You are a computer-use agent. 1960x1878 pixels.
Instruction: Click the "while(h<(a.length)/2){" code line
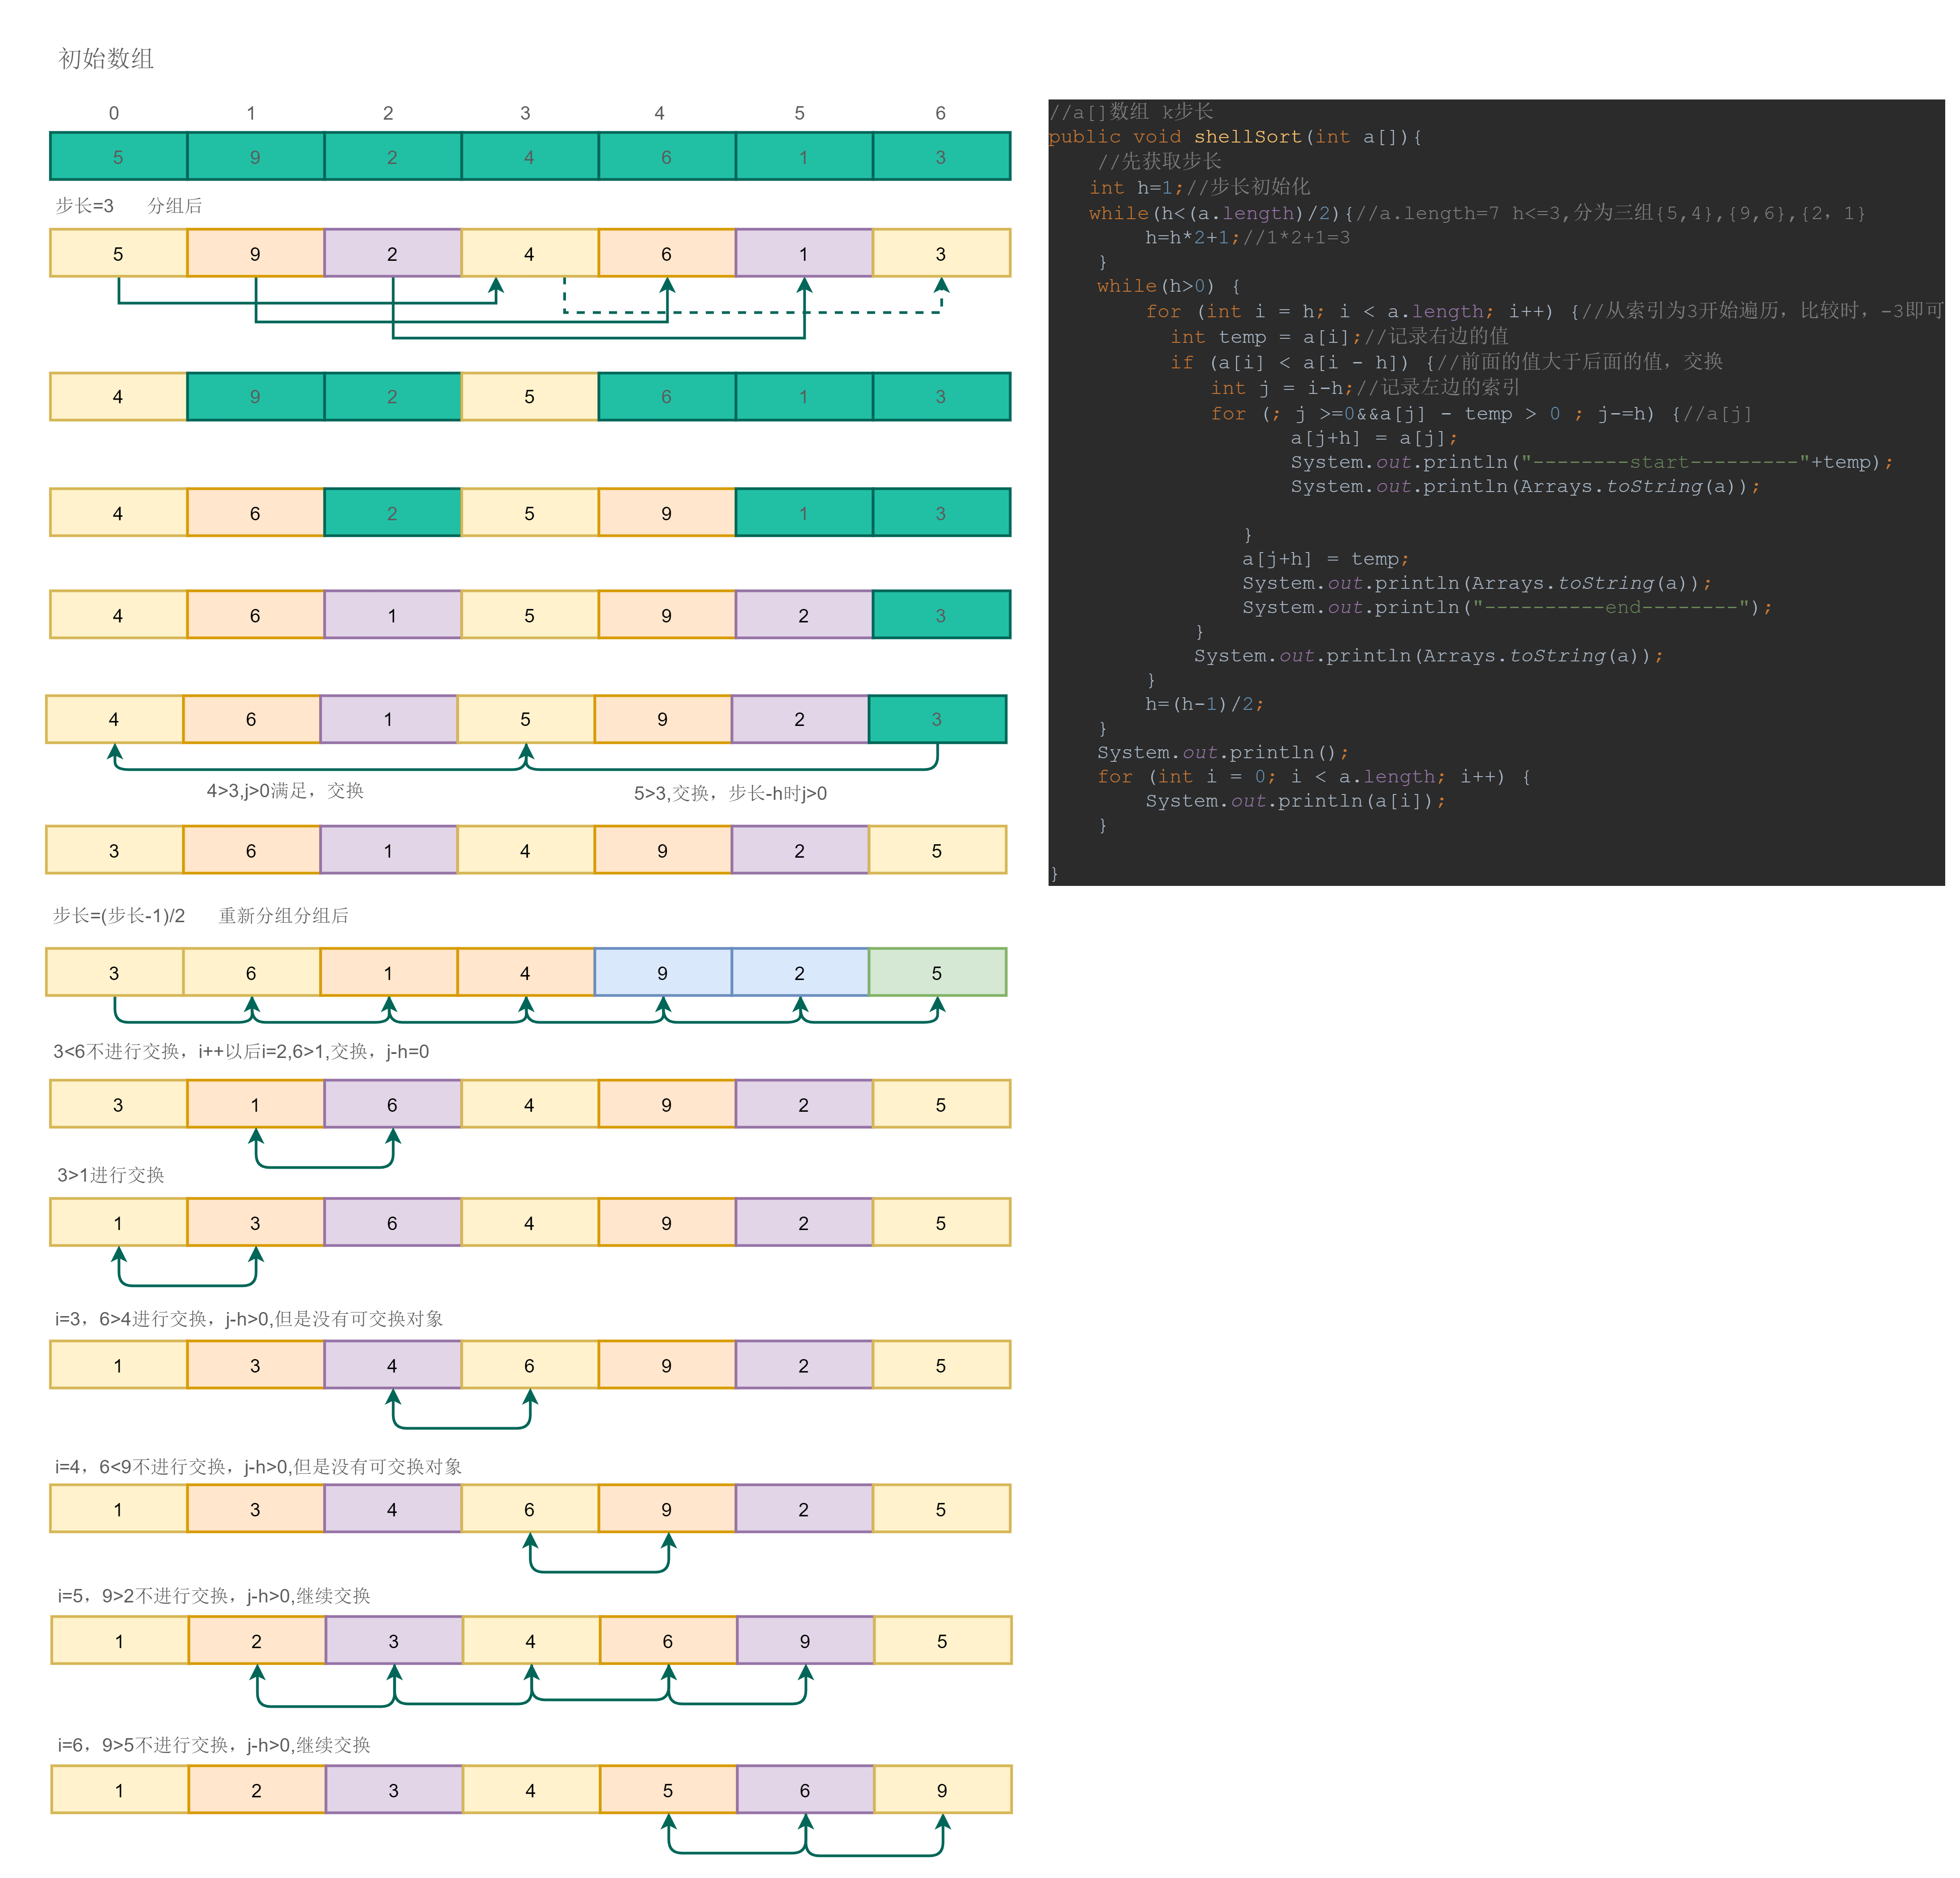(x=1477, y=213)
